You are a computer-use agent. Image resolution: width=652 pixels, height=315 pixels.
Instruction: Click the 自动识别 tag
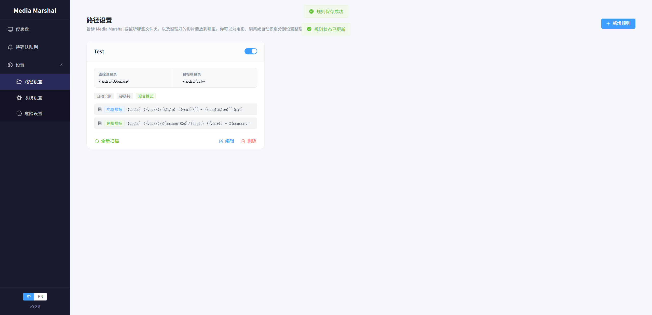[104, 96]
